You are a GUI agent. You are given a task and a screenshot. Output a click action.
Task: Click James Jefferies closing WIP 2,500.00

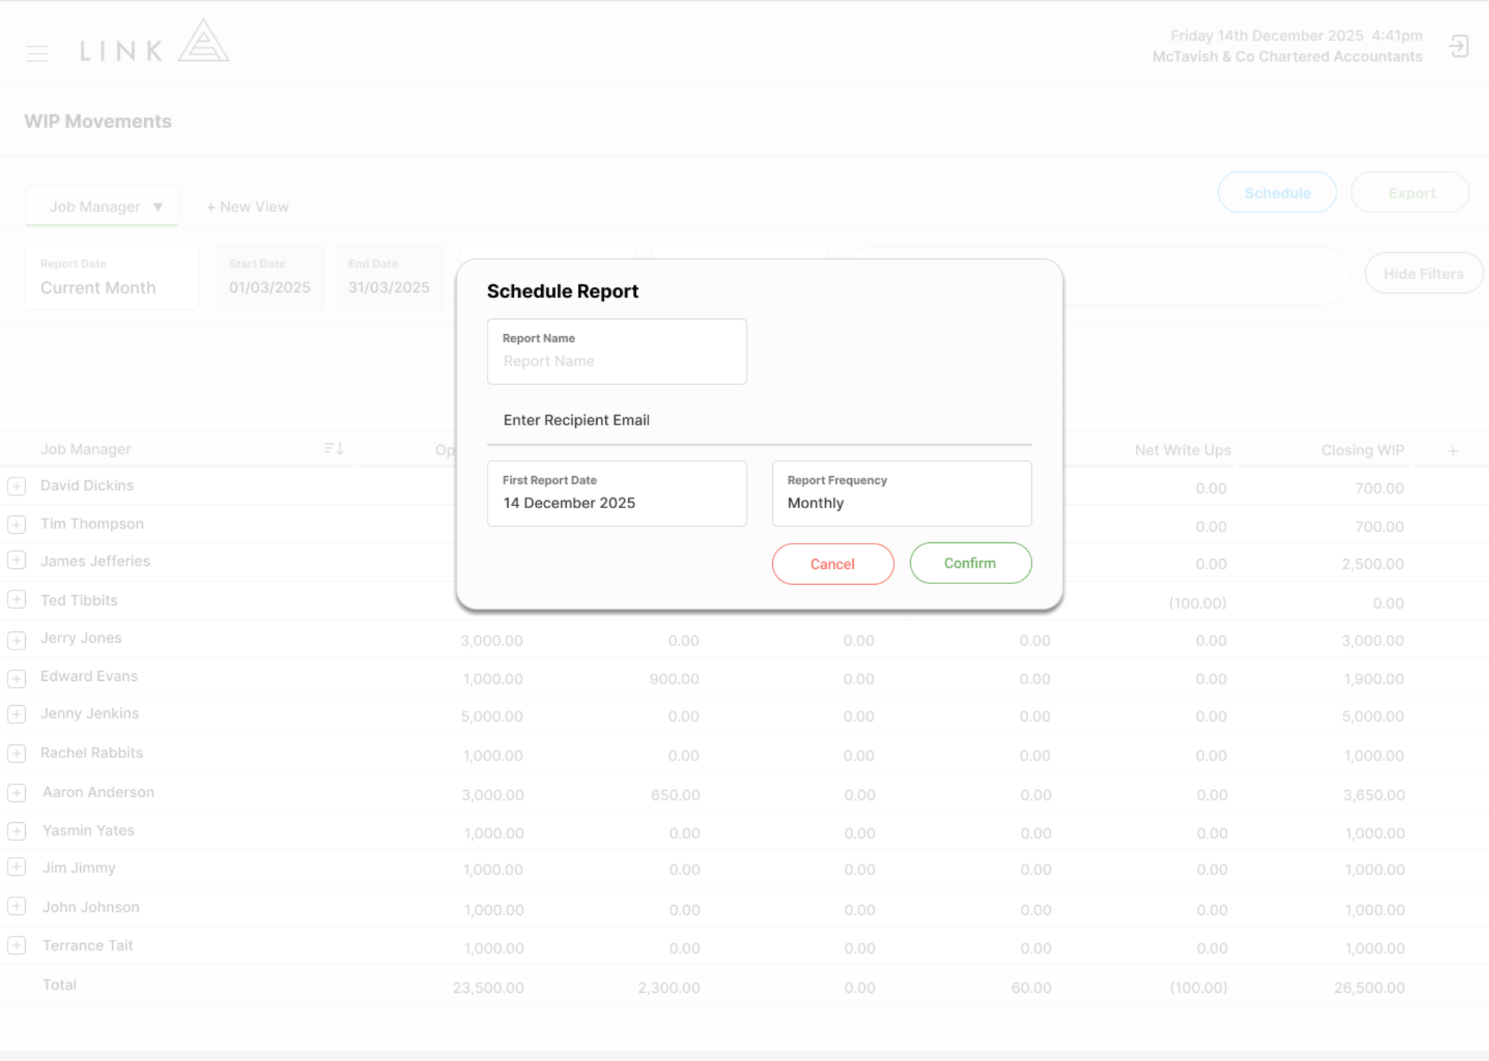(1373, 564)
